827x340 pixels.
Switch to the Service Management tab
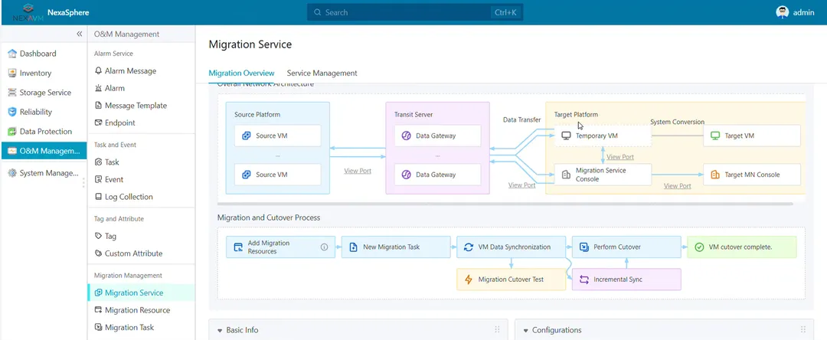[322, 74]
